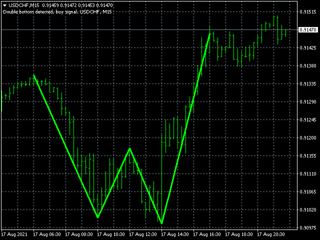Click the 0.91200 price scale label
Image resolution: width=320 pixels, height=240 pixels.
[x=308, y=138]
